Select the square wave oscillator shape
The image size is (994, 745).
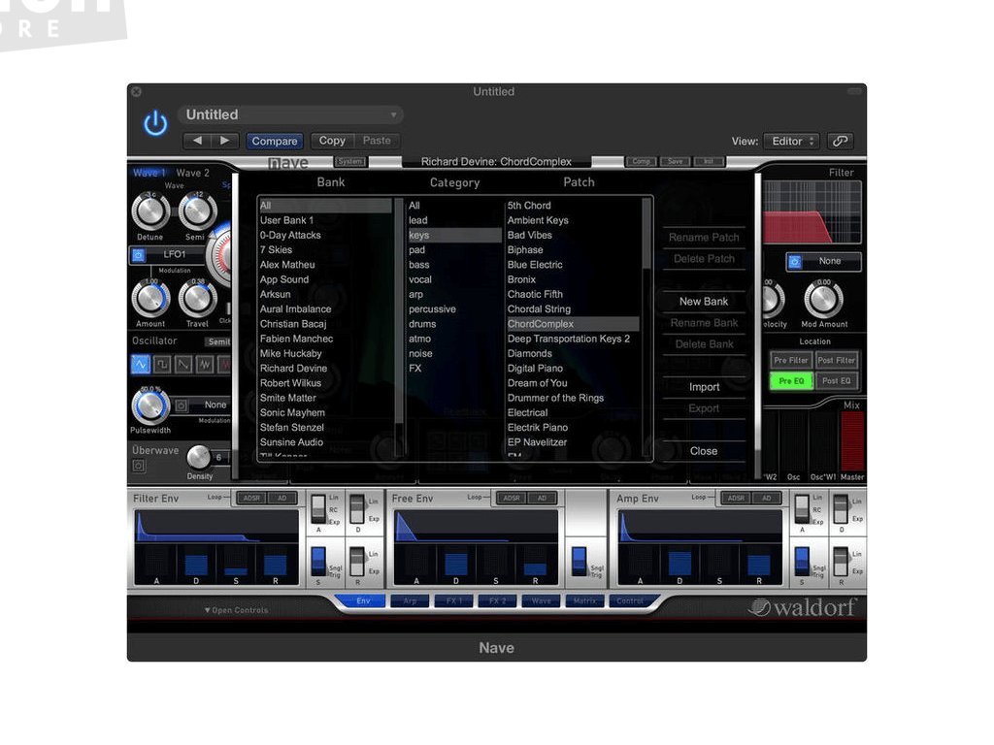(x=162, y=365)
